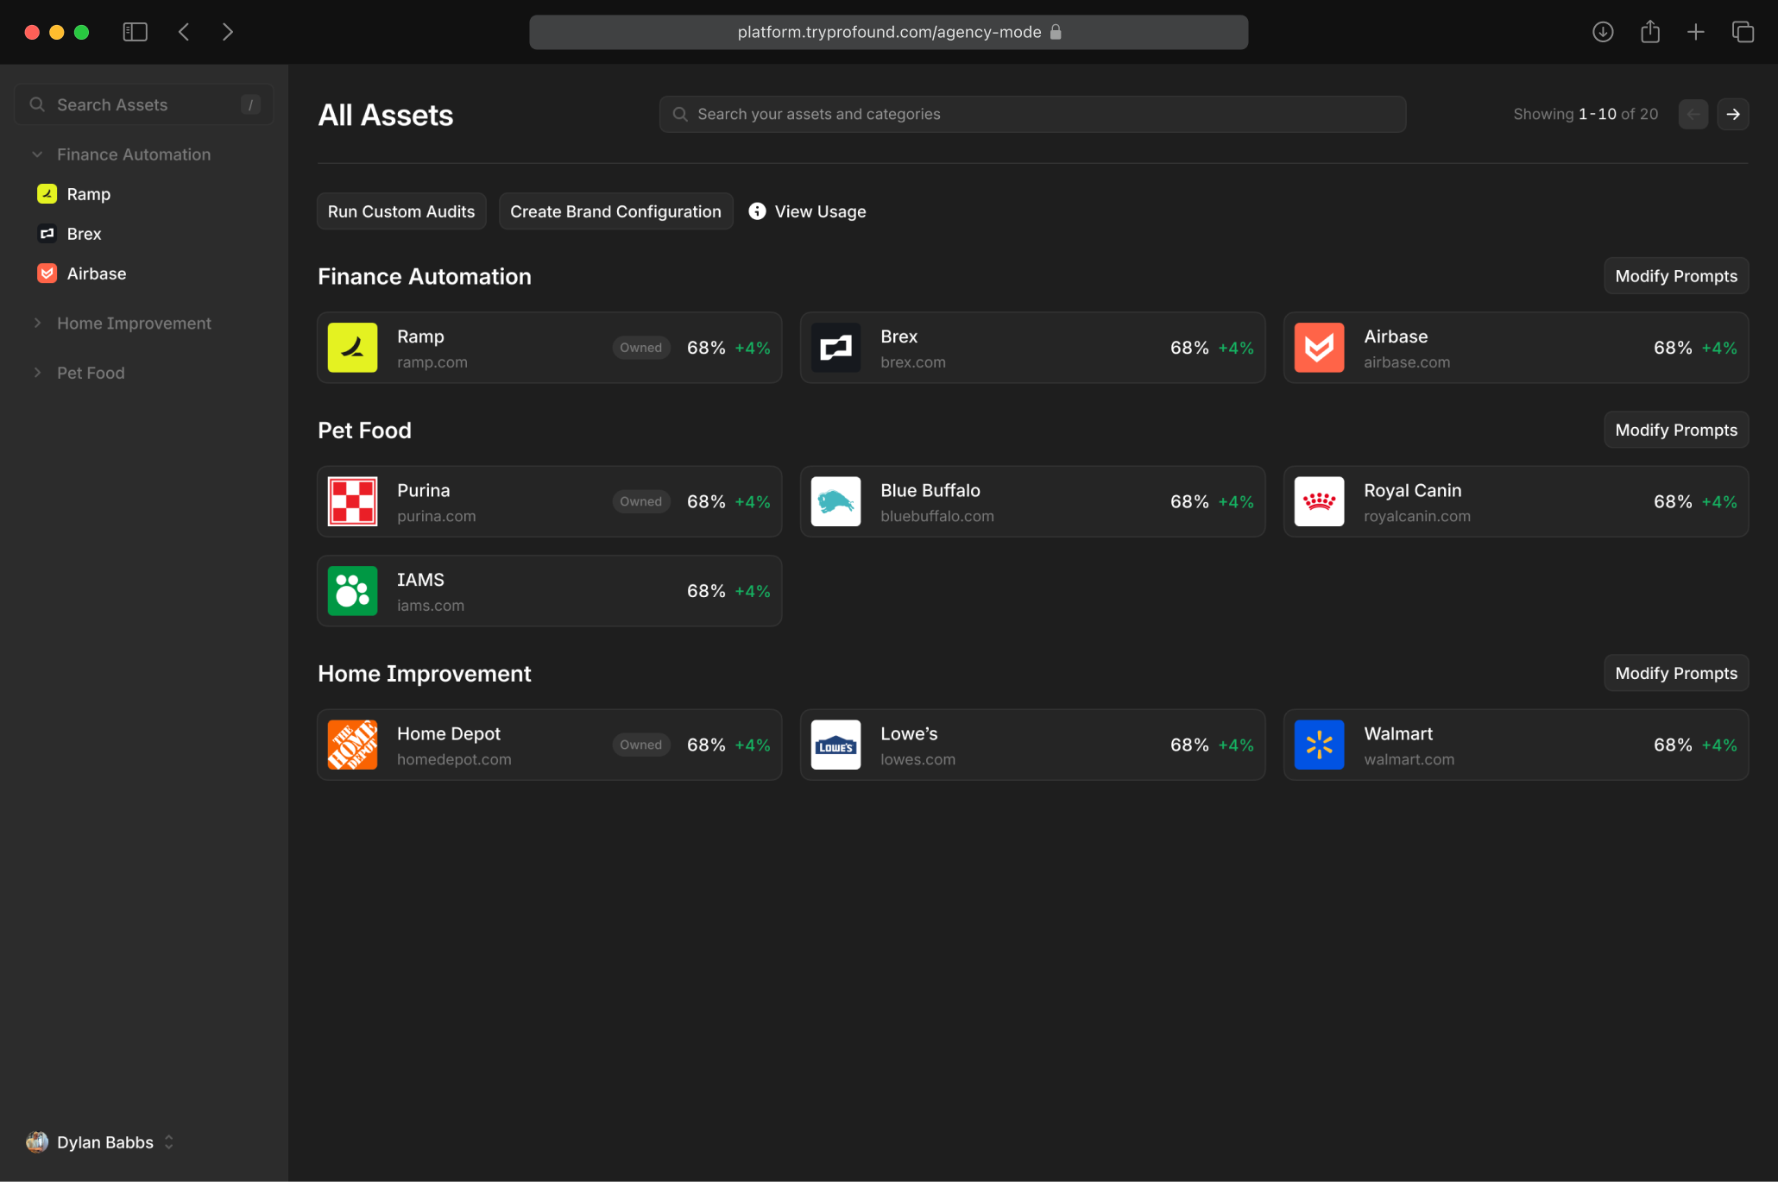
Task: Expand the Home Improvement sidebar group
Action: point(37,324)
